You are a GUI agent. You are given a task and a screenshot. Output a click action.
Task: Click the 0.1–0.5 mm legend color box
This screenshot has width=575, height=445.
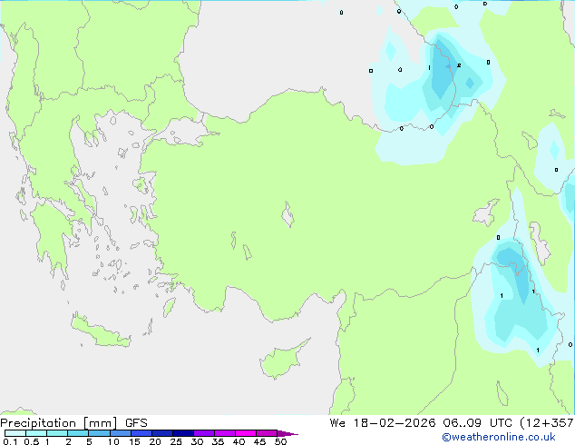(15, 433)
